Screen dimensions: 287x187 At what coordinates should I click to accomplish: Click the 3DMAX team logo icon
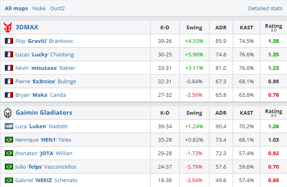pos(8,27)
